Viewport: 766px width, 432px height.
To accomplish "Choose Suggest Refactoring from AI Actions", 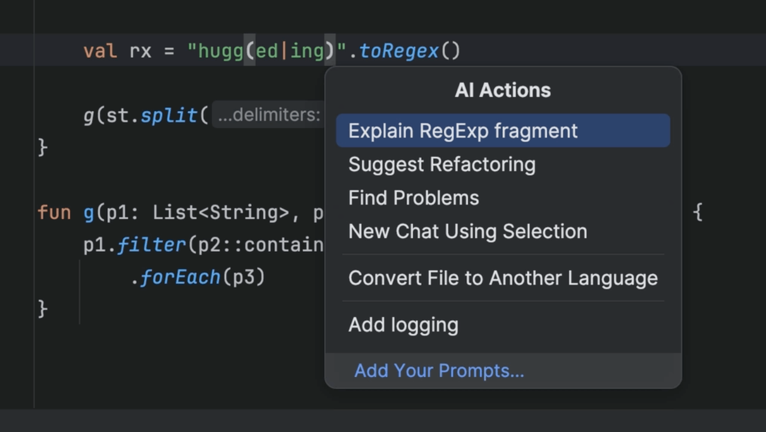I will click(442, 165).
